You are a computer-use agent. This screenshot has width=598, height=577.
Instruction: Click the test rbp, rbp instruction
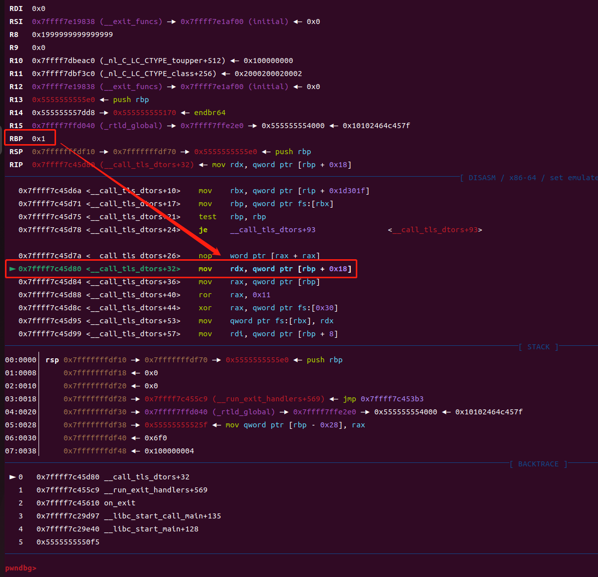[x=232, y=217]
